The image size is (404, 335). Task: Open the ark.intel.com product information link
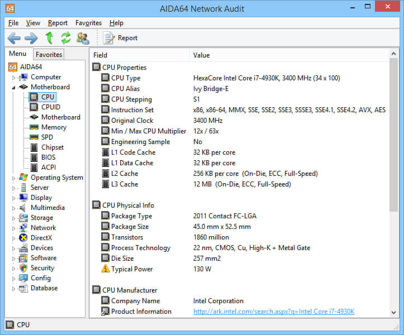pos(274,312)
